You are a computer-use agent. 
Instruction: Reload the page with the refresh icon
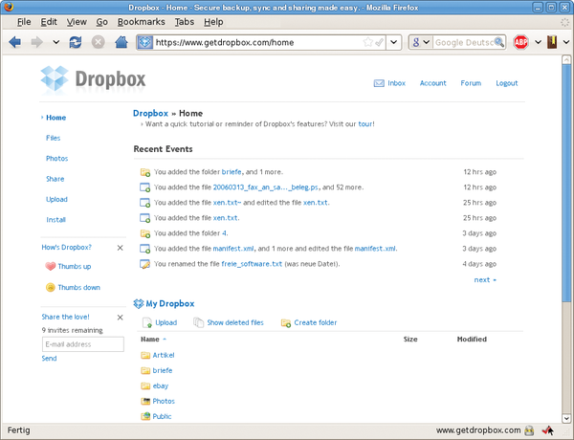76,42
